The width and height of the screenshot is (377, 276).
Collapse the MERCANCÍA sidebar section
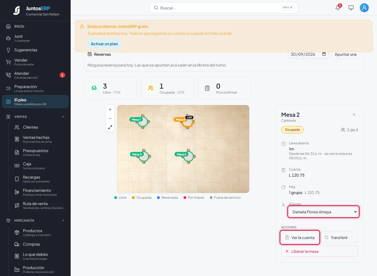pos(63,221)
